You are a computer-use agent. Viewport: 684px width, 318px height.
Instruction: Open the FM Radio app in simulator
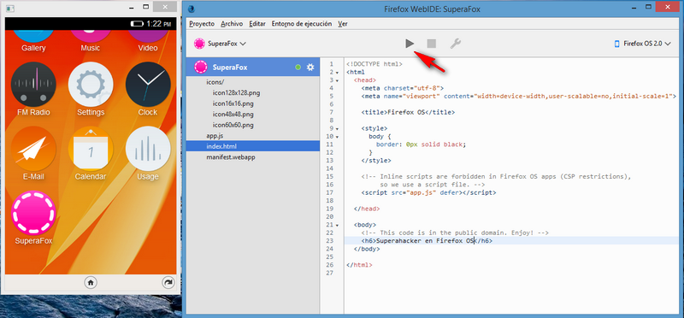[x=33, y=84]
